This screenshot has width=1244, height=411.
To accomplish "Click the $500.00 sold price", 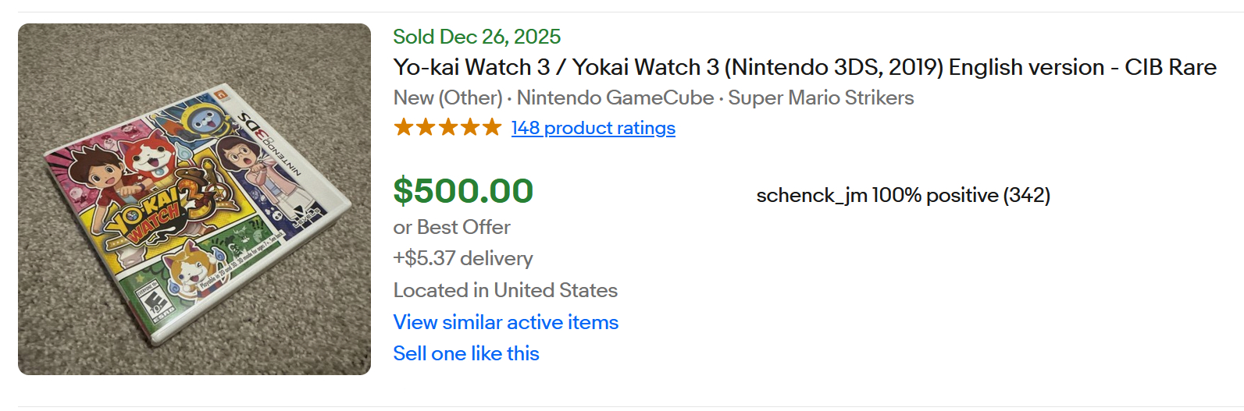I will click(x=463, y=191).
